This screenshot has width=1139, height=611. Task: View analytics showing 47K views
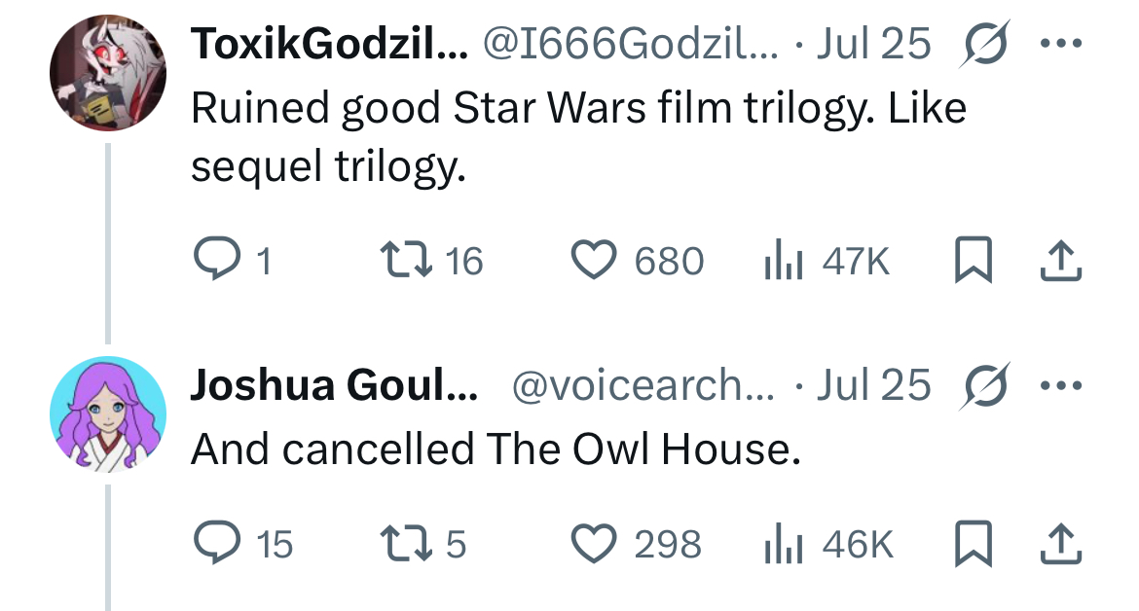(827, 261)
